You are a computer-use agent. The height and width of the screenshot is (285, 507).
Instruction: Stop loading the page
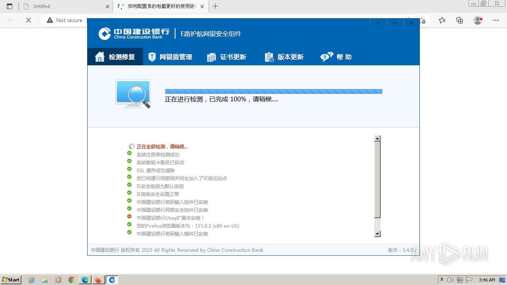coord(29,20)
